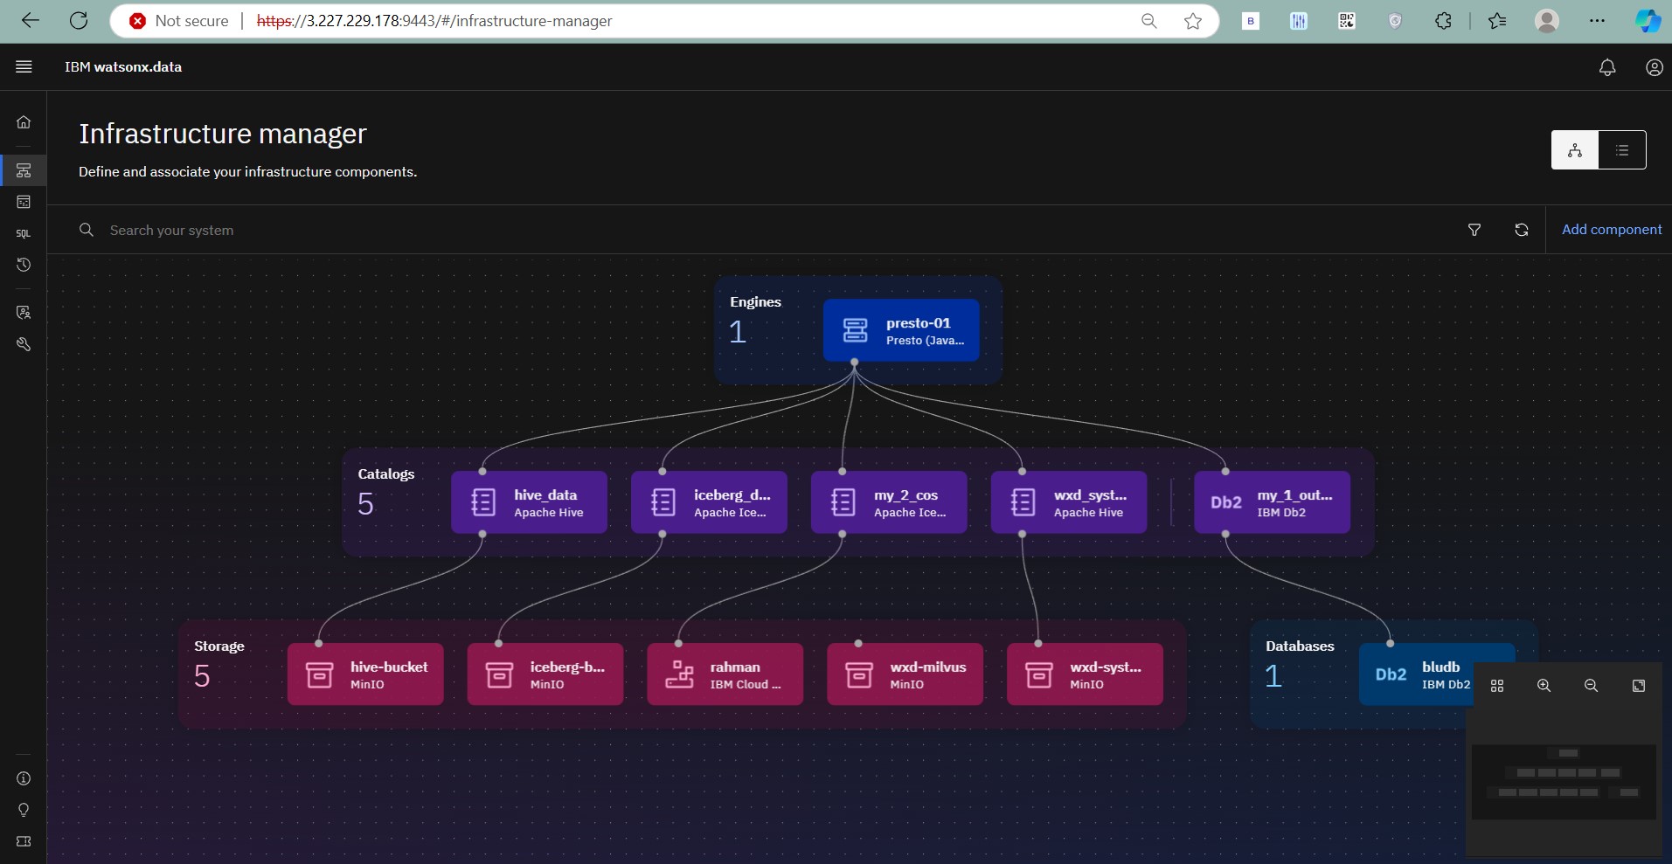Focus the Search your system field
The image size is (1672, 864).
752,230
